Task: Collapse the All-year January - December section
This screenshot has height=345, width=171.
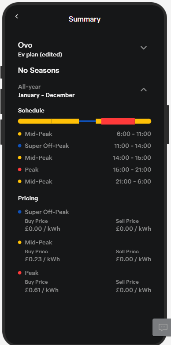Action: pos(144,90)
